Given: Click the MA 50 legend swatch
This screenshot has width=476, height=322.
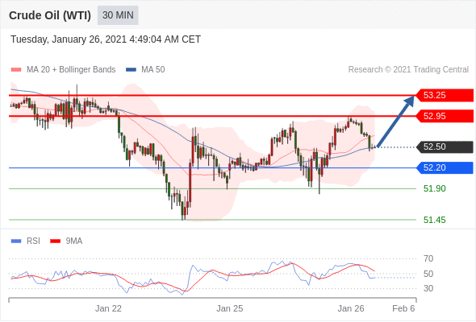Looking at the screenshot, I should [x=131, y=70].
